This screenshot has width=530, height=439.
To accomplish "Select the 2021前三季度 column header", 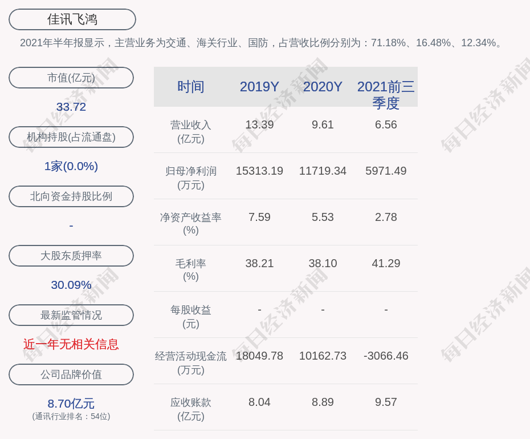I will pos(386,95).
